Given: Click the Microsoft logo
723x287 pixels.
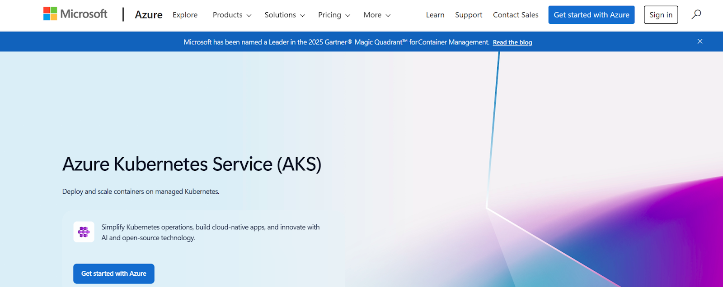Looking at the screenshot, I should coord(75,14).
